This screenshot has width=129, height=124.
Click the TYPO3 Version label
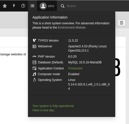tap(48, 41)
